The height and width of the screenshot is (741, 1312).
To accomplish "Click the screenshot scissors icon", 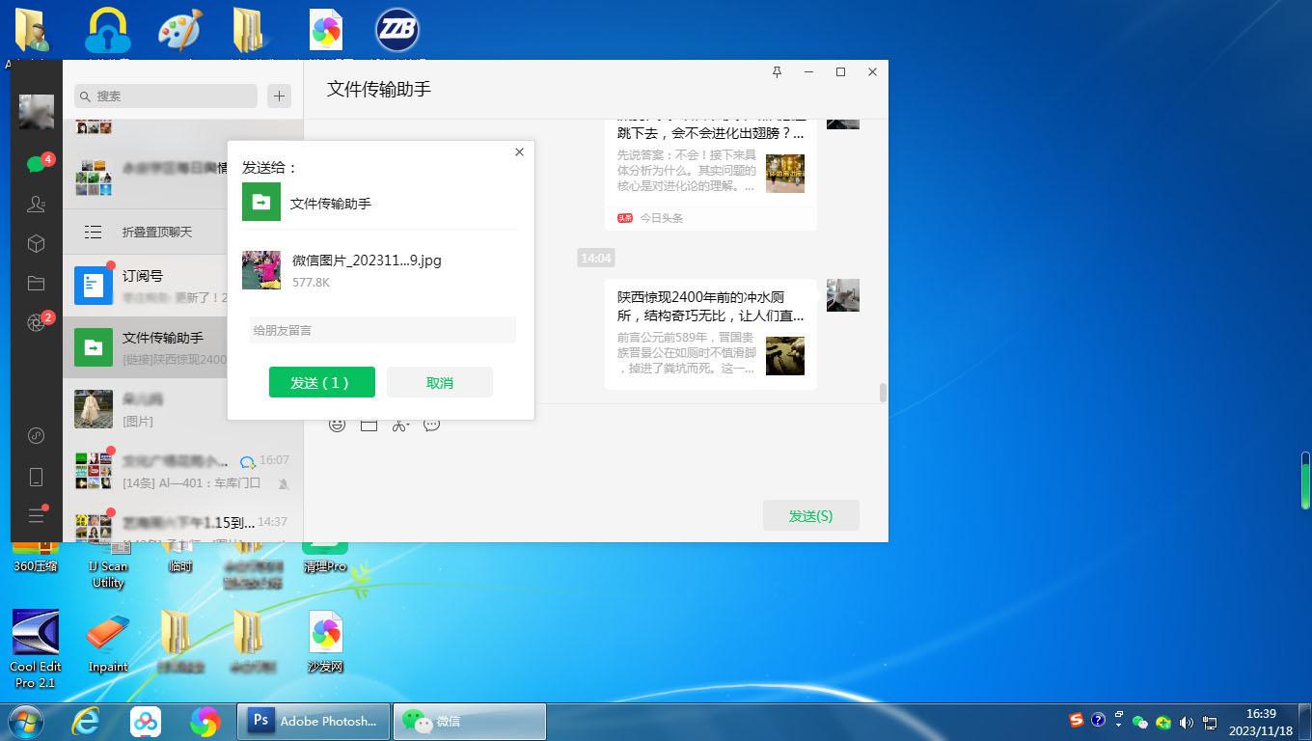I will tap(400, 425).
